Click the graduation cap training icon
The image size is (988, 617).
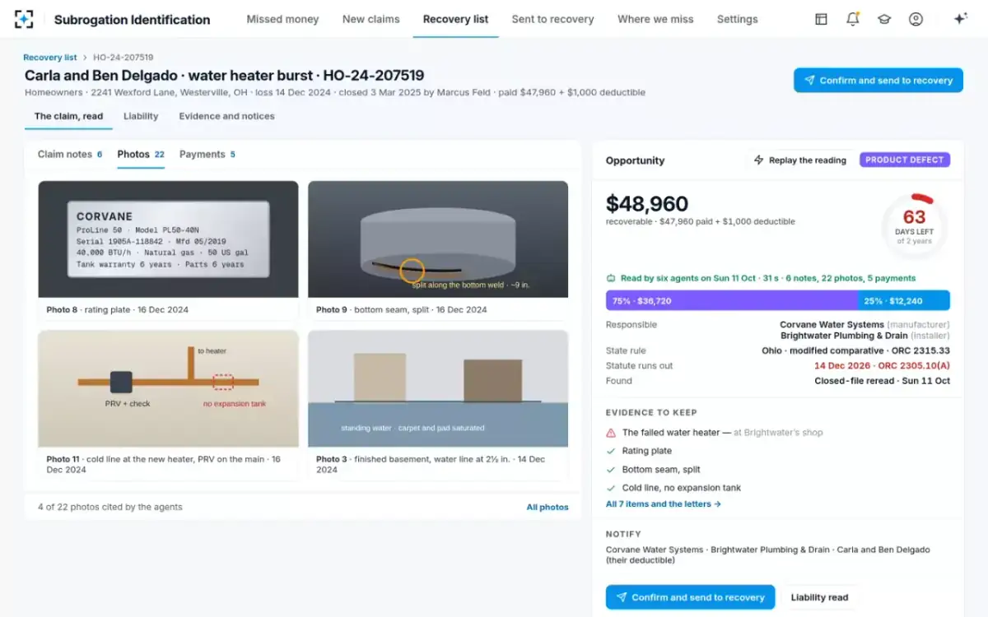[884, 19]
